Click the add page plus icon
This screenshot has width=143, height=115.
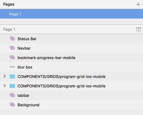(x=138, y=5)
